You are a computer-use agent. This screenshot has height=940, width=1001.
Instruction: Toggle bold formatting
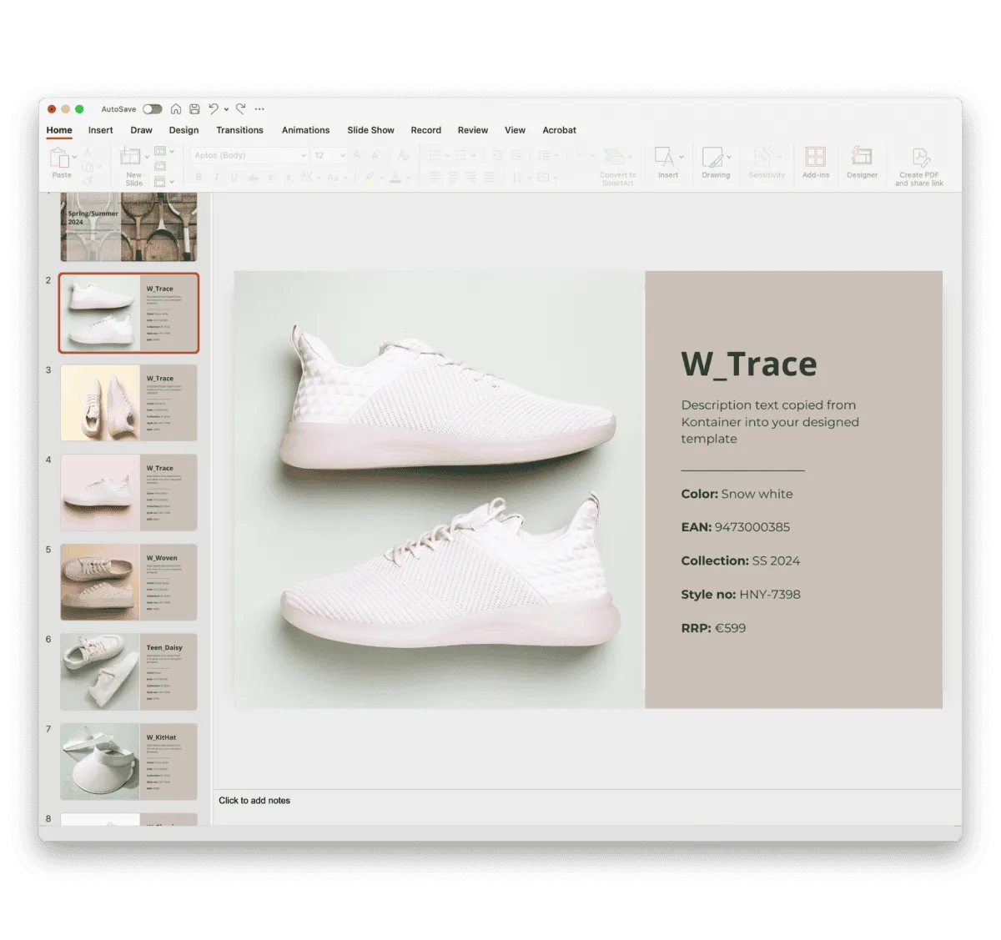pos(199,177)
